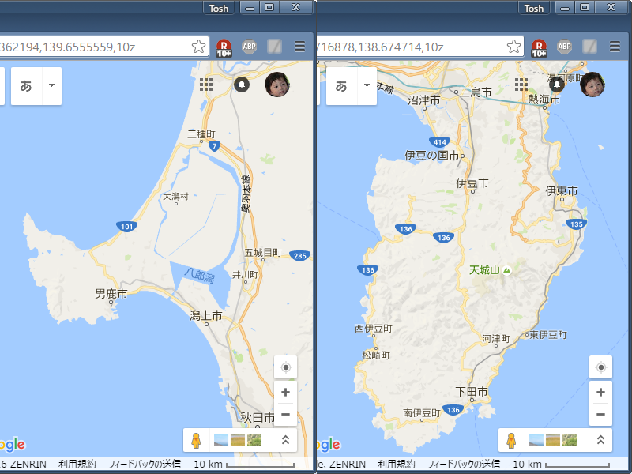Viewport: 632px width, 474px height.
Task: Select 南伊豆町 label on right map
Action: pyautogui.click(x=422, y=412)
